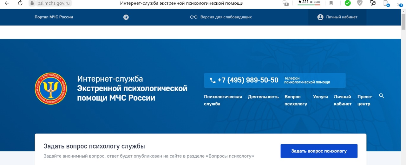Click the site search magnifier icon
406x165 pixels.
(382, 96)
